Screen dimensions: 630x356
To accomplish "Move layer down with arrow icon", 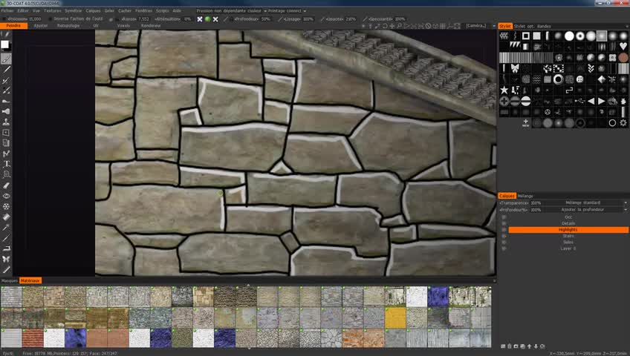I will [536, 346].
